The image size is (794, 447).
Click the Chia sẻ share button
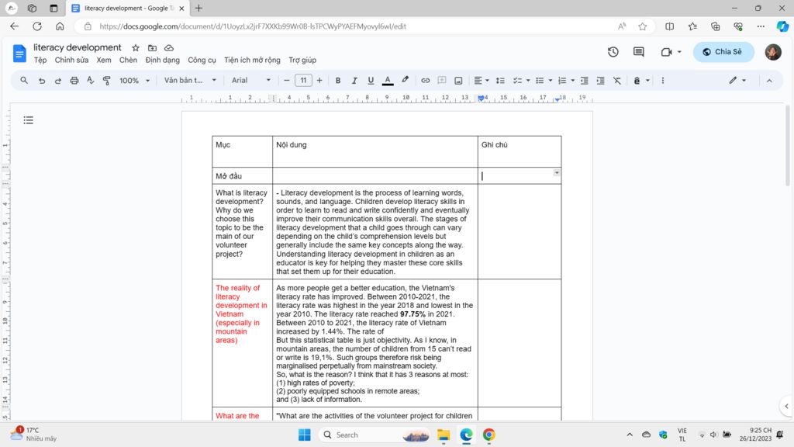723,52
